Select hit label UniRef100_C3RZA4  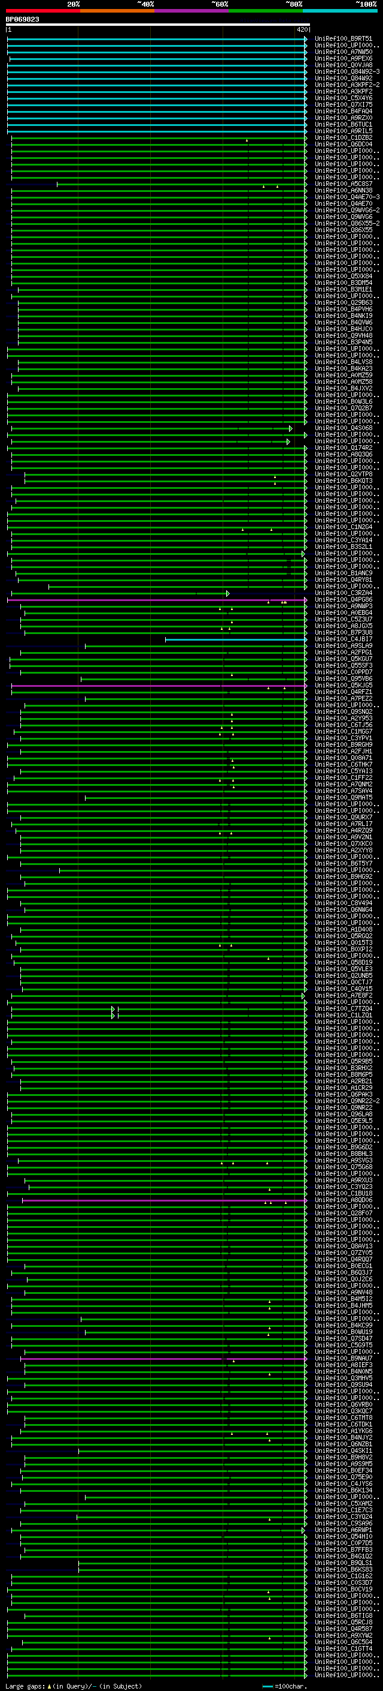tap(343, 593)
